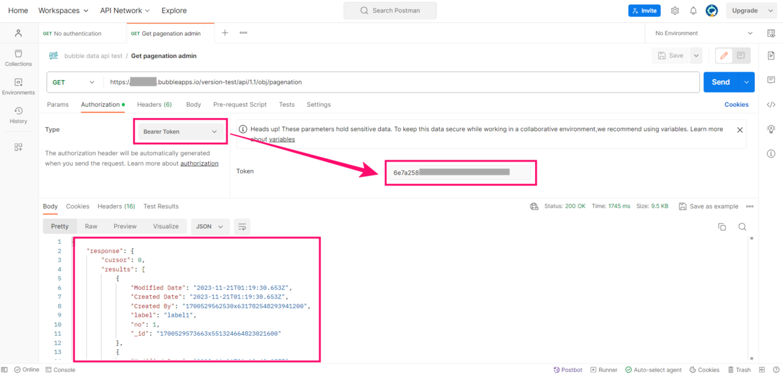Switch to response Headers (16) tab

116,207
